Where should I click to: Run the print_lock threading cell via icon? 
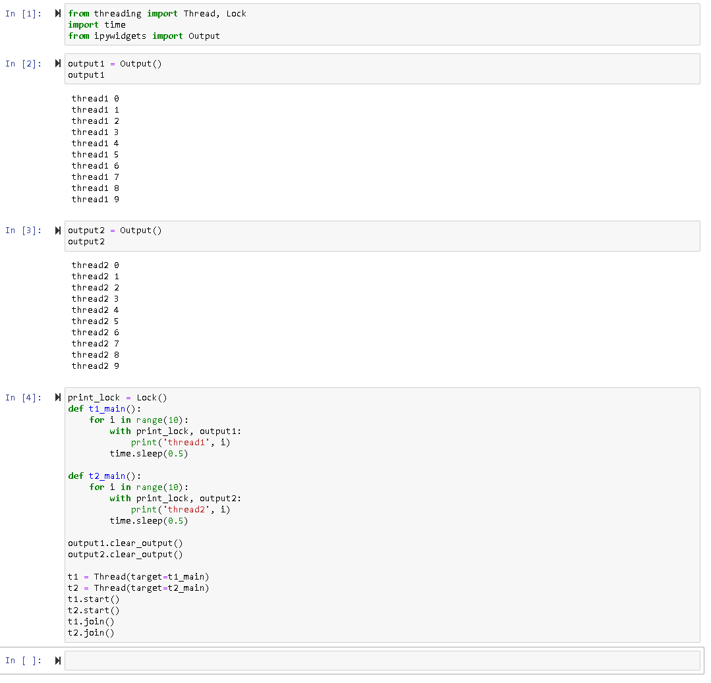[x=58, y=398]
